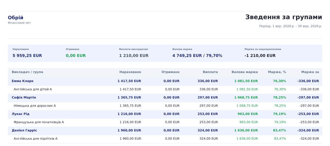Click Німецька для дорослих A margin 78,25%

(280, 106)
